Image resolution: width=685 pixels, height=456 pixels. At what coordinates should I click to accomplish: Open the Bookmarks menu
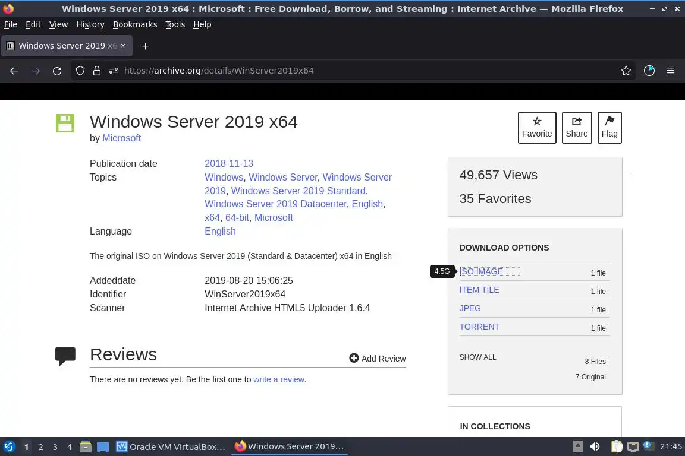coord(135,24)
